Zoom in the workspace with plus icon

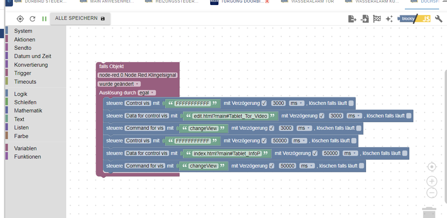click(x=432, y=181)
